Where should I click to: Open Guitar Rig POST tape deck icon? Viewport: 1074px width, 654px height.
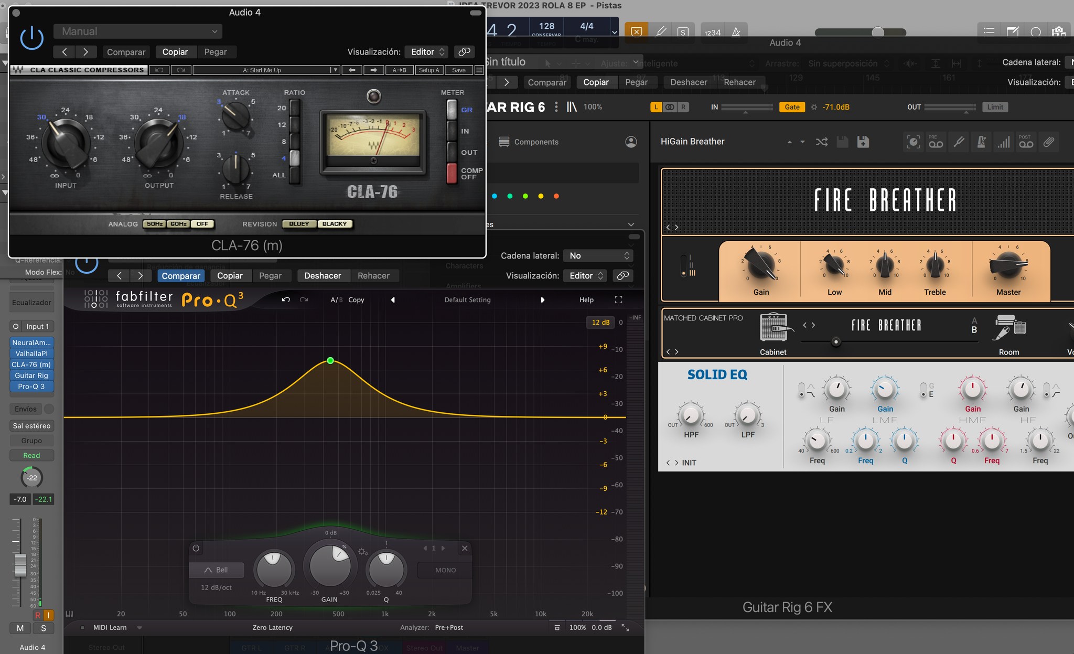click(1026, 142)
